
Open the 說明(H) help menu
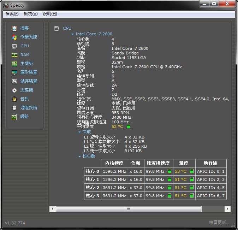coord(49,14)
